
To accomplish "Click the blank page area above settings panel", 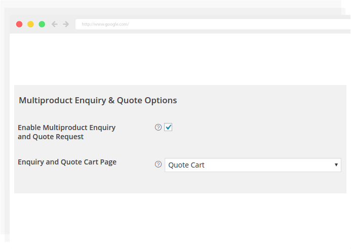I will (177, 58).
